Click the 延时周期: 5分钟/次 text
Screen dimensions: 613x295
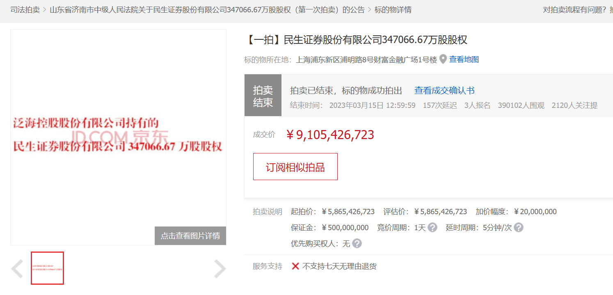pyautogui.click(x=479, y=227)
